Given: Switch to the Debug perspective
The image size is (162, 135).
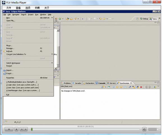Looking at the screenshot, I should 144,19.
